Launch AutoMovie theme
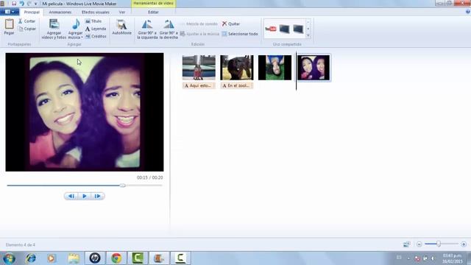 click(x=121, y=27)
